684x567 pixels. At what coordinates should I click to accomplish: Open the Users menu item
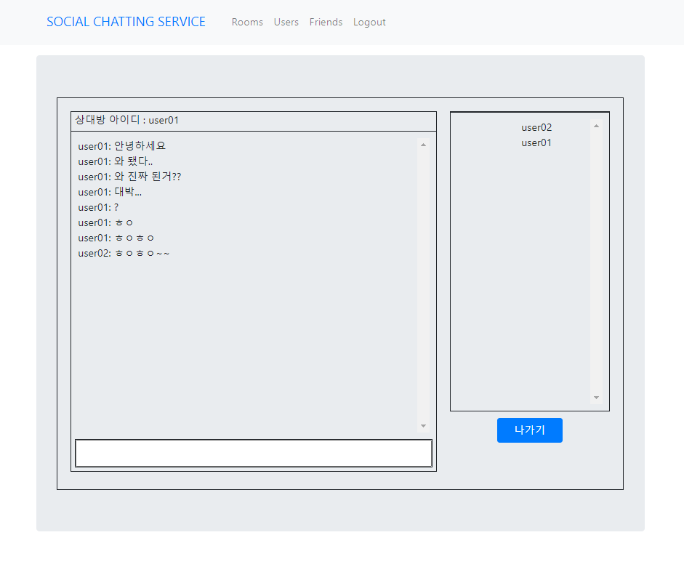click(x=286, y=23)
